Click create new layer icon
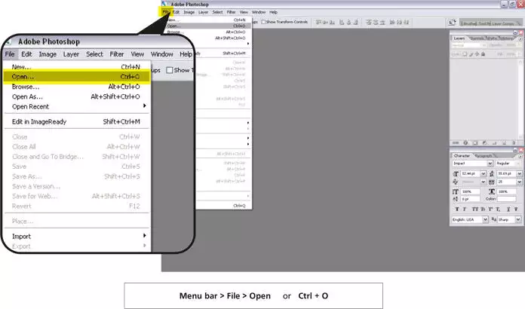This screenshot has width=525, height=309. pyautogui.click(x=504, y=142)
